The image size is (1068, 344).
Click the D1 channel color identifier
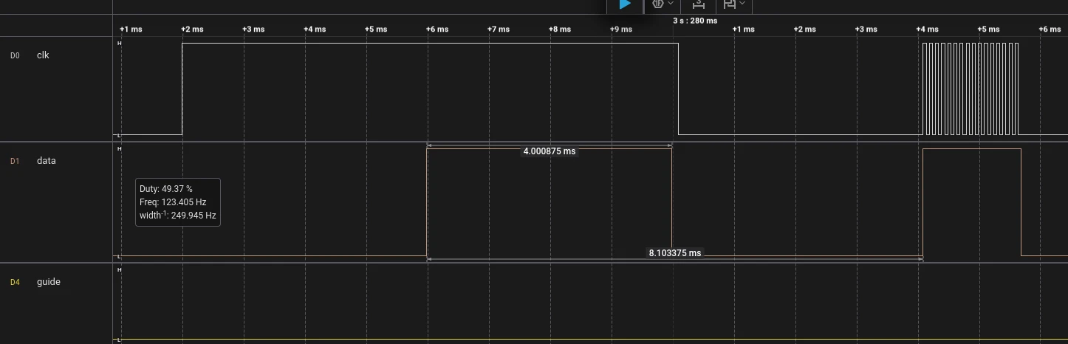pyautogui.click(x=15, y=161)
